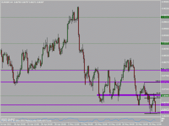Screen dimensions: 169x126
Task: Click the 6 May 04:00 time label
Action: click(x=87, y=124)
